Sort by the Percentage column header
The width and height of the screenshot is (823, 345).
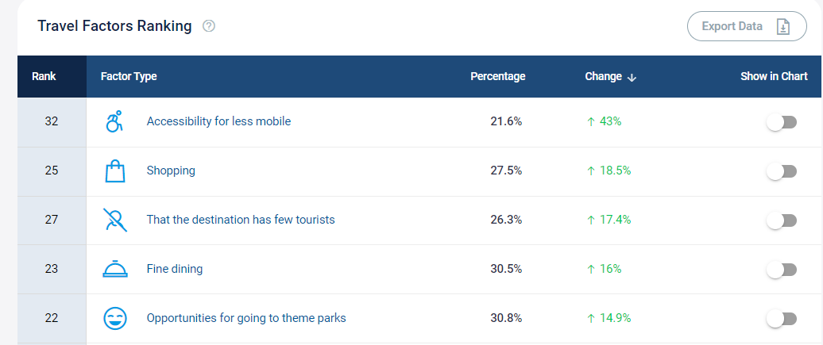coord(497,77)
